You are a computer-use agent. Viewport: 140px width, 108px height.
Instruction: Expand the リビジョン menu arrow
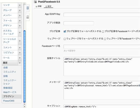[20, 53]
